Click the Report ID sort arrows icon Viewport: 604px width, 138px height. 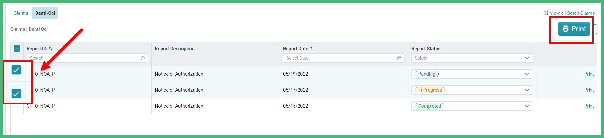[x=50, y=49]
